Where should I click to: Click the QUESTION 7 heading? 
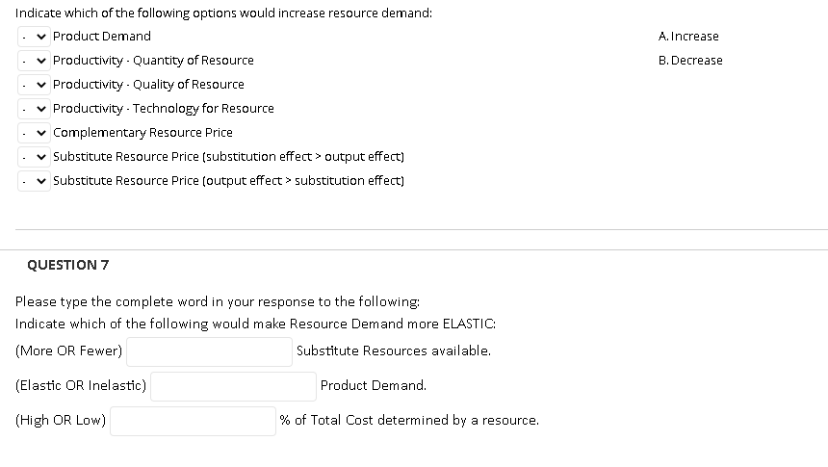point(68,265)
